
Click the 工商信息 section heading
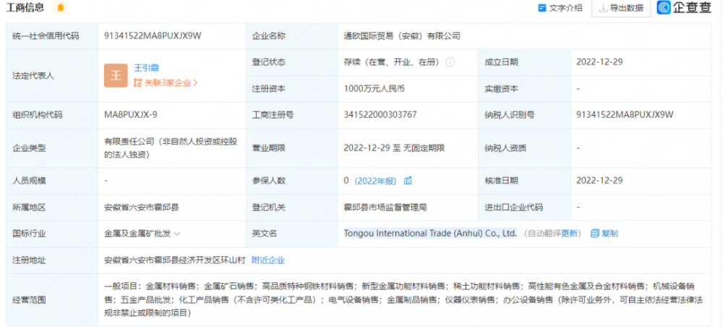pyautogui.click(x=25, y=7)
